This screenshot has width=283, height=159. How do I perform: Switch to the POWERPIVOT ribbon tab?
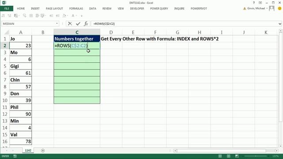[199, 8]
